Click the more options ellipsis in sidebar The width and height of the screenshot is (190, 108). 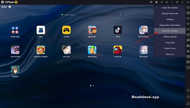click(188, 67)
